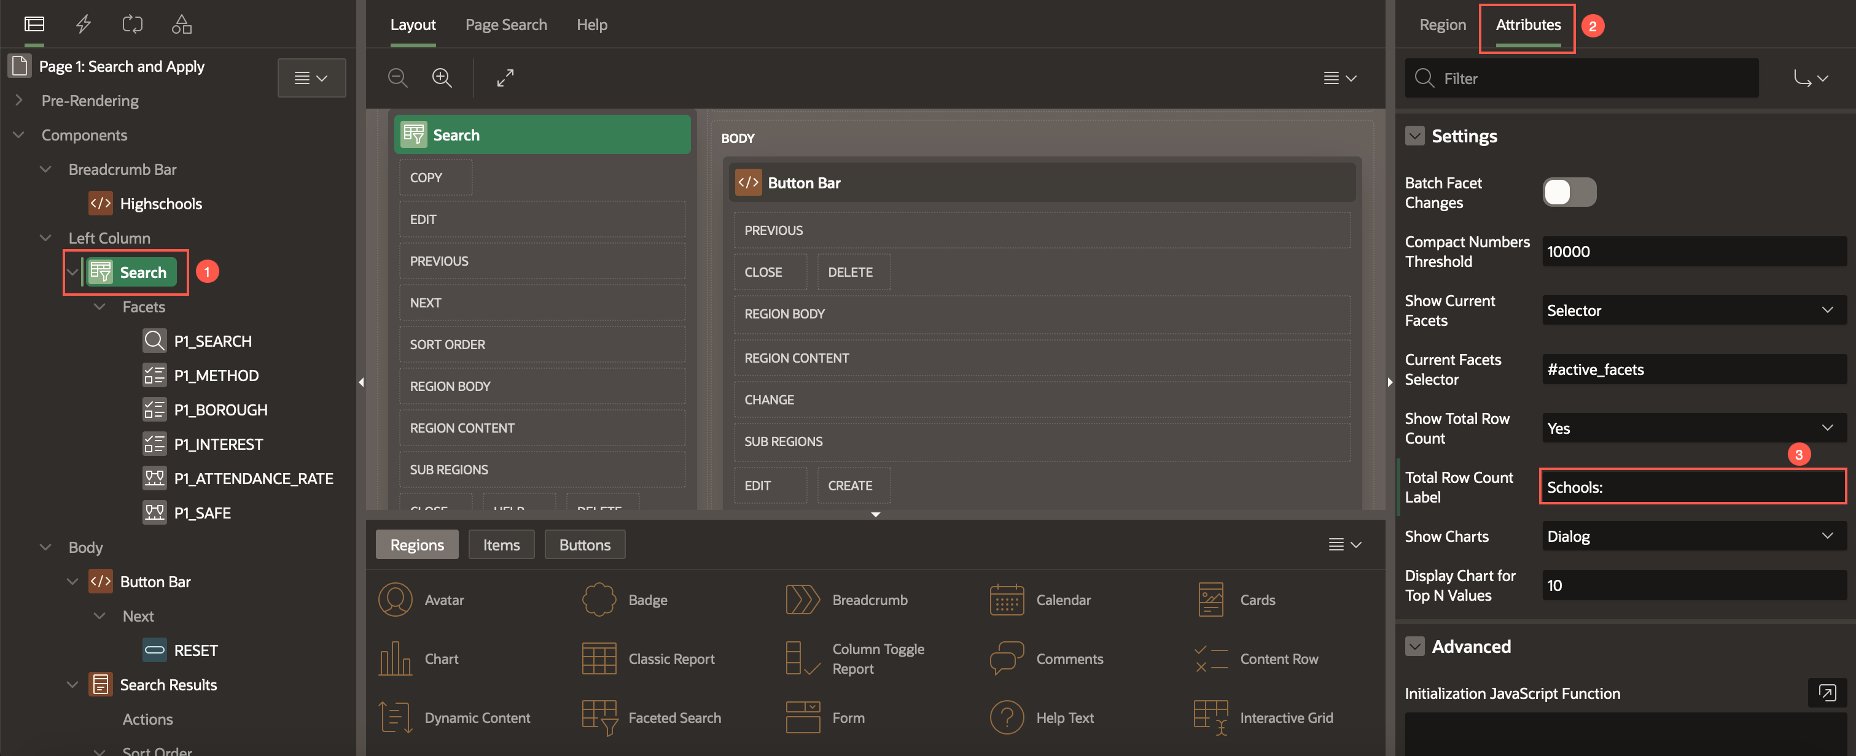Switch to the Attributes tab
This screenshot has width=1856, height=756.
[1528, 25]
